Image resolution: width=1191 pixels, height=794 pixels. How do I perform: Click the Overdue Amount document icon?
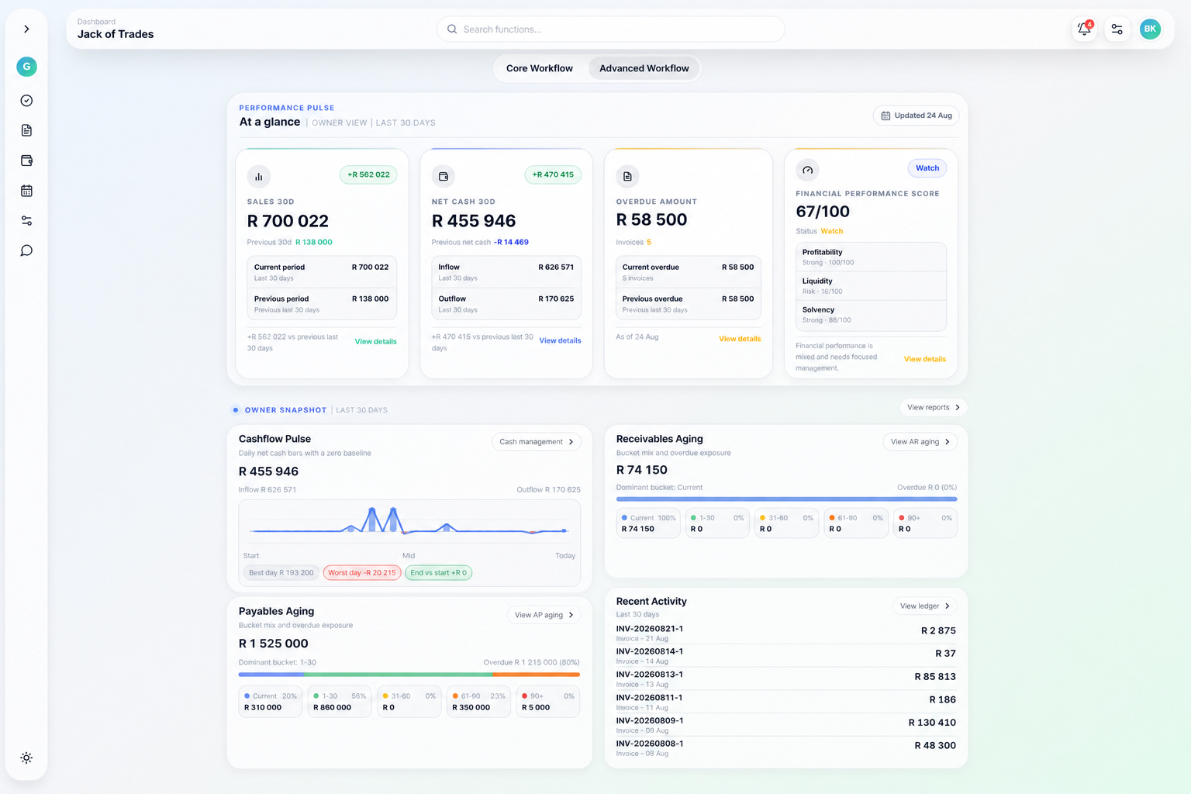tap(627, 176)
